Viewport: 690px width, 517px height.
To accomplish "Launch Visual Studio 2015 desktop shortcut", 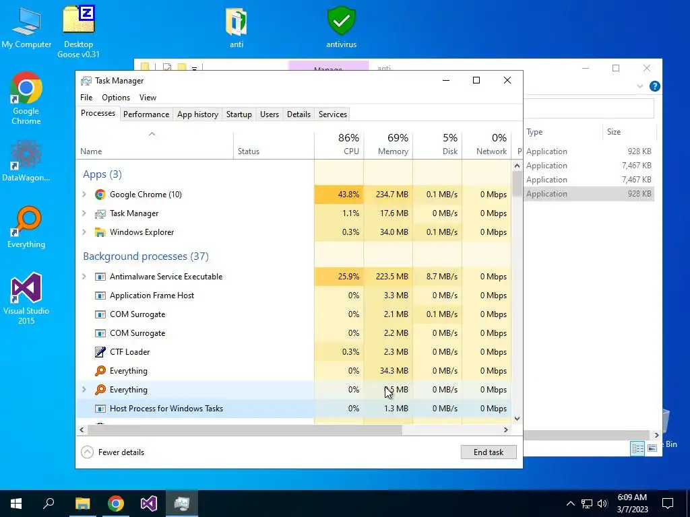I will point(26,298).
